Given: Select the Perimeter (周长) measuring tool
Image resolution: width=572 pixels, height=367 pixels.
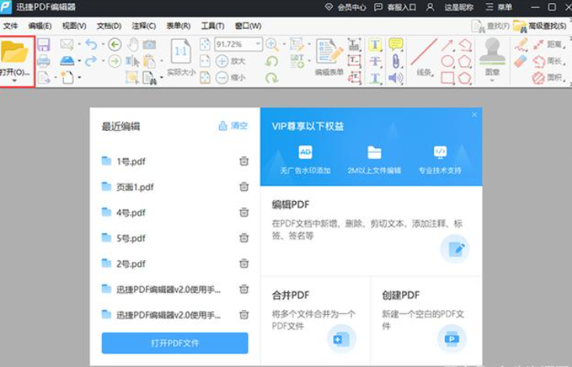Looking at the screenshot, I should [548, 61].
